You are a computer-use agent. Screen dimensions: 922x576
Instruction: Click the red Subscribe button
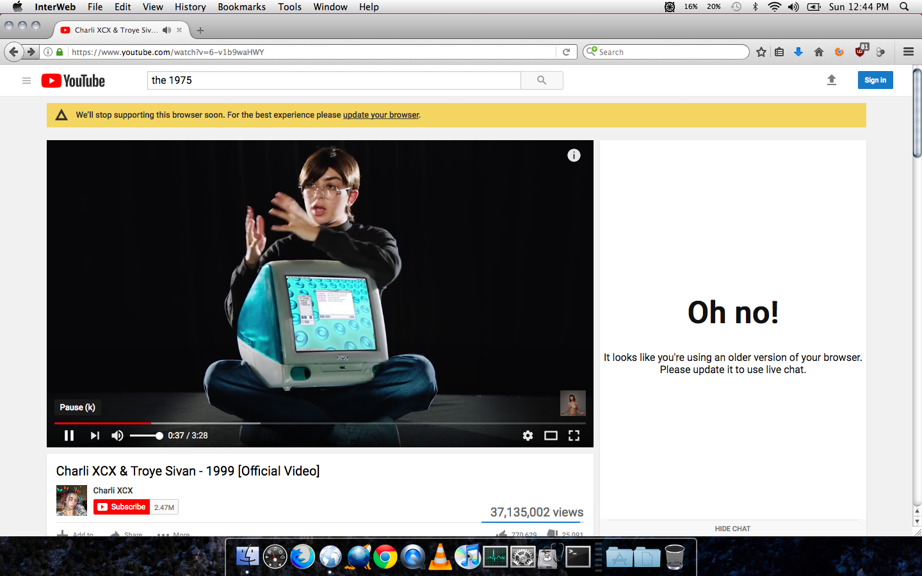click(x=122, y=507)
